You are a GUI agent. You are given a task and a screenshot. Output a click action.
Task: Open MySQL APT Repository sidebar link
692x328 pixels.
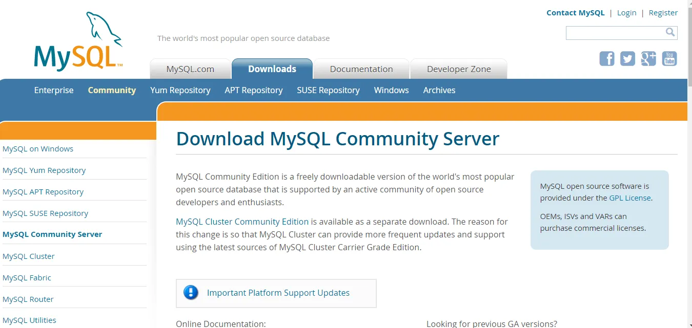43,192
